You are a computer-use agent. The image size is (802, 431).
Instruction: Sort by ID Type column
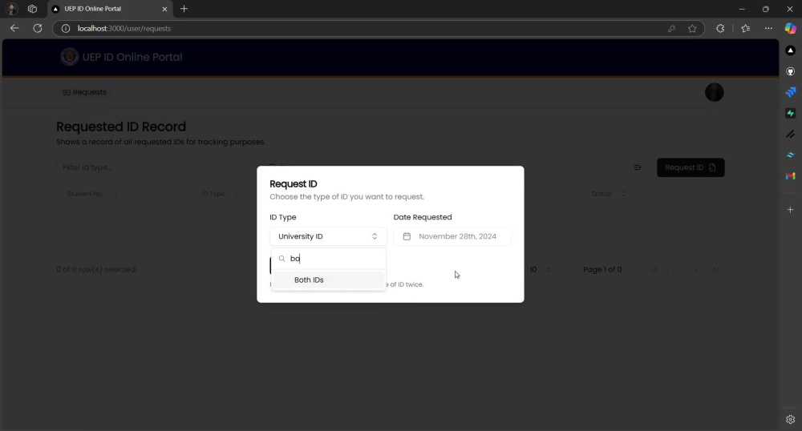pos(220,194)
